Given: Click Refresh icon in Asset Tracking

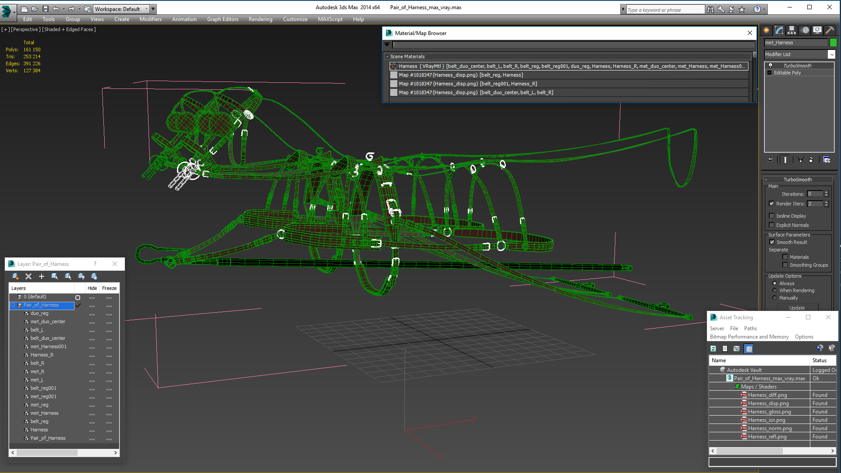Looking at the screenshot, I should point(713,349).
